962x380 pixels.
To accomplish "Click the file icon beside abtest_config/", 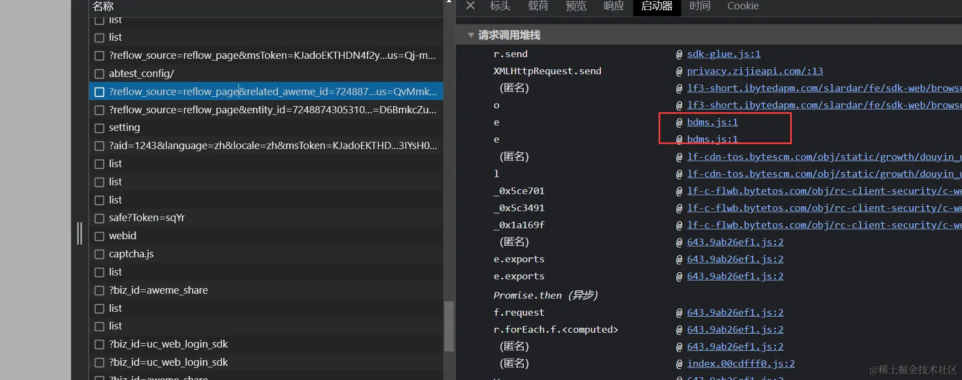I will tap(99, 74).
